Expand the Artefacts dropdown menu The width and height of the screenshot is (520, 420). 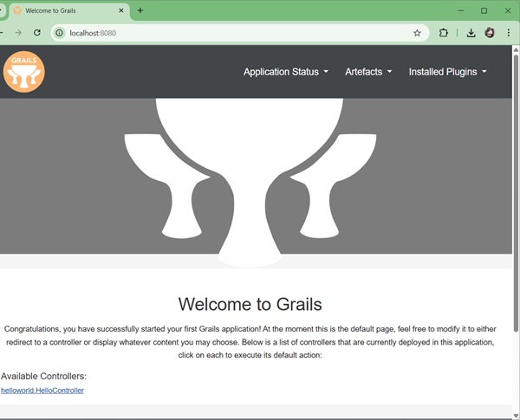click(x=368, y=72)
